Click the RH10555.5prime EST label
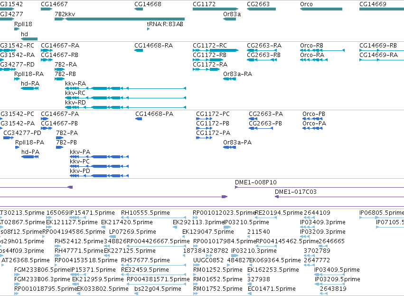The image size is (404, 296). [x=145, y=213]
